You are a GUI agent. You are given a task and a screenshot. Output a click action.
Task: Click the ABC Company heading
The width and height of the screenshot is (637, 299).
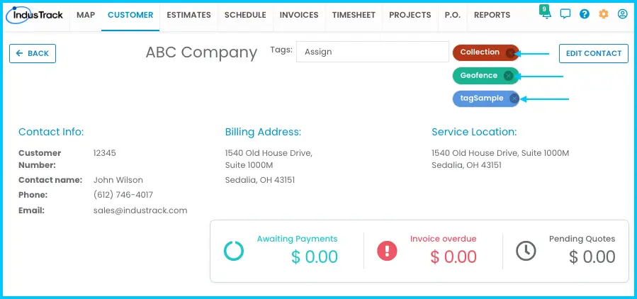[x=201, y=53]
